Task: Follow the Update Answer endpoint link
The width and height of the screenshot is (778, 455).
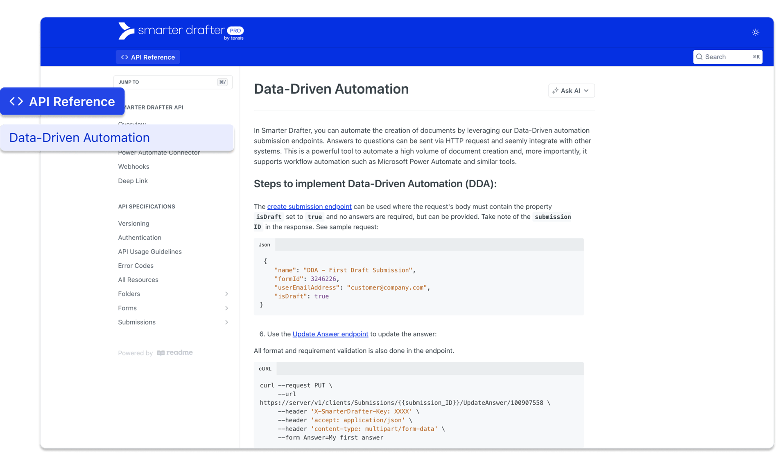Action: click(330, 334)
